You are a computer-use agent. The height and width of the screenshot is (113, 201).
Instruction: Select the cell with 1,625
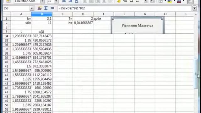21,79
